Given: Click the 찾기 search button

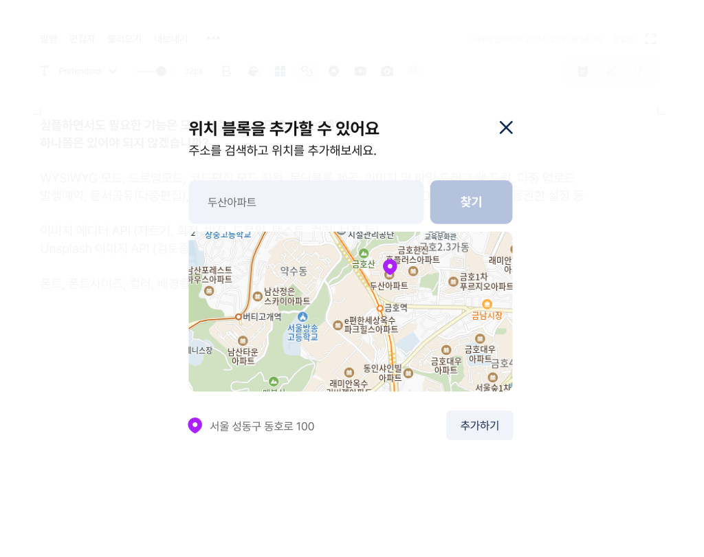Looking at the screenshot, I should tap(471, 202).
